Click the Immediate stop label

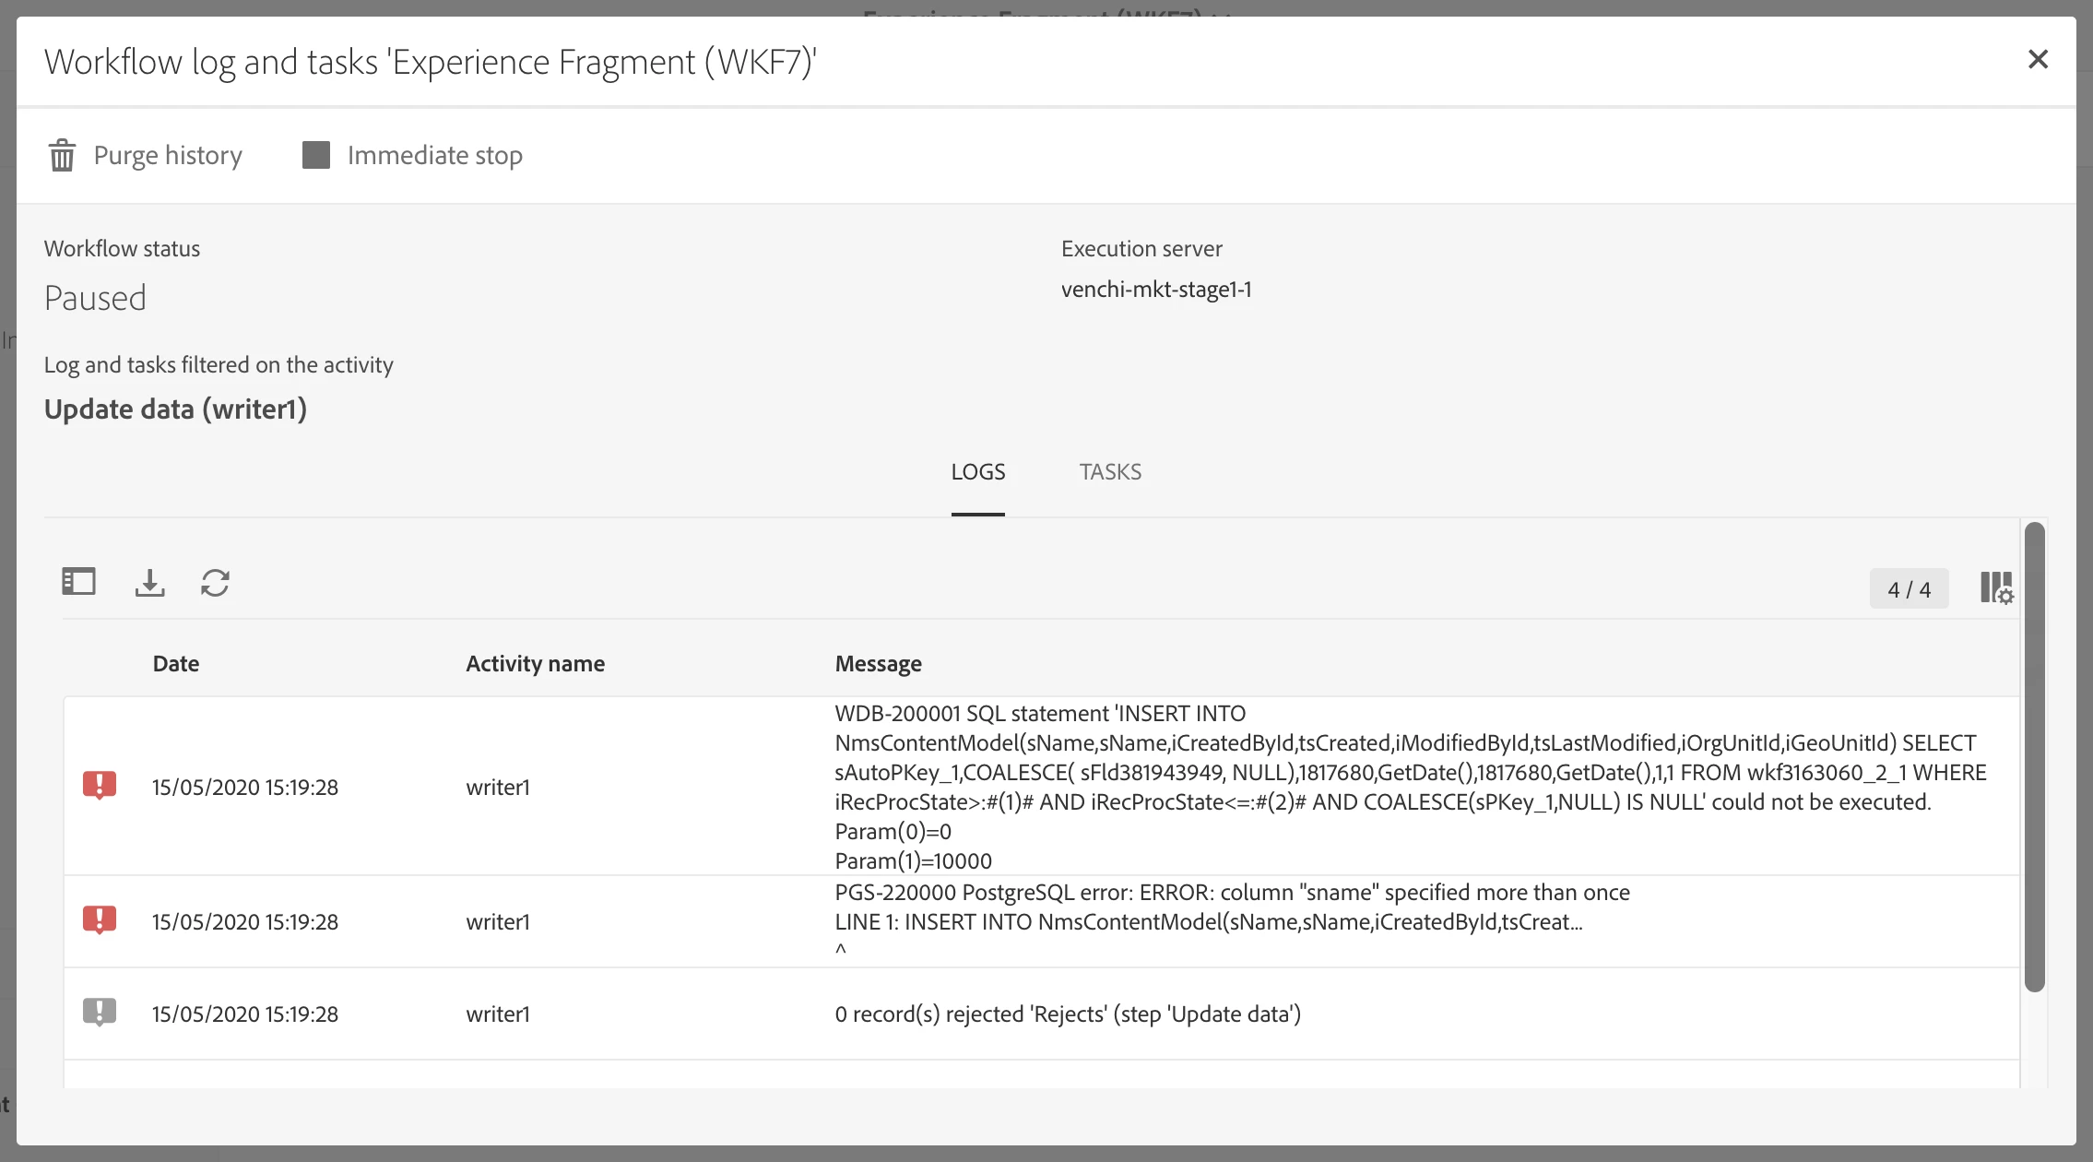tap(434, 155)
